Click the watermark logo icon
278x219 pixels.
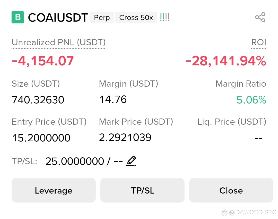[x=224, y=212]
